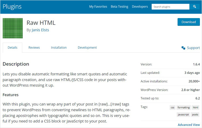The height and width of the screenshot is (128, 202).
Task: Focus the Search plugins input field
Action: pyautogui.click(x=171, y=7)
